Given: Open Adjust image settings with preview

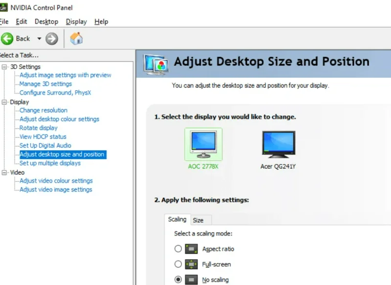Looking at the screenshot, I should [65, 75].
